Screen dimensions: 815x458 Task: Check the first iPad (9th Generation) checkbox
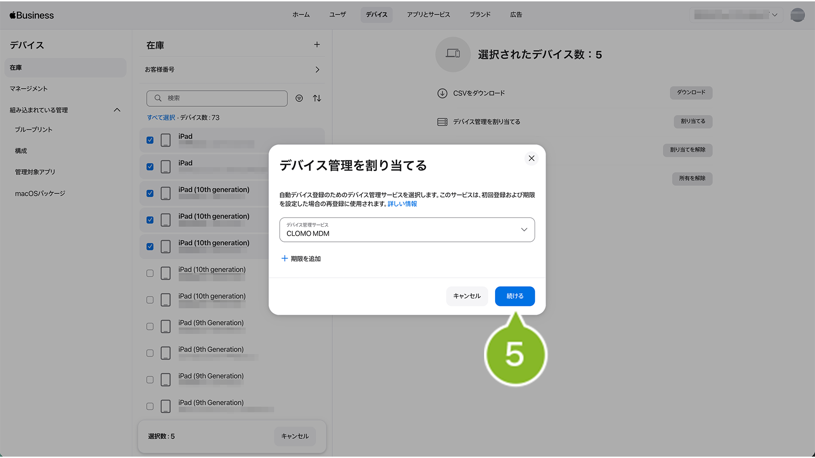coord(150,327)
